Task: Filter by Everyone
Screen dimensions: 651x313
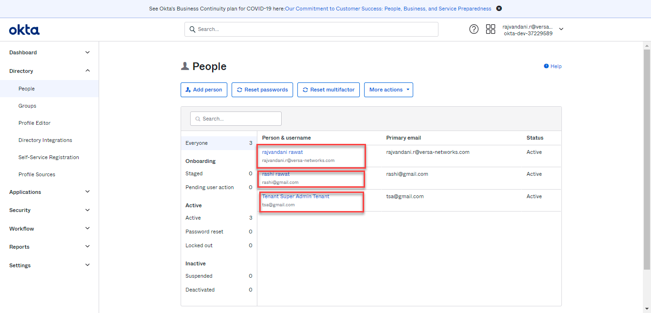Action: click(219, 143)
